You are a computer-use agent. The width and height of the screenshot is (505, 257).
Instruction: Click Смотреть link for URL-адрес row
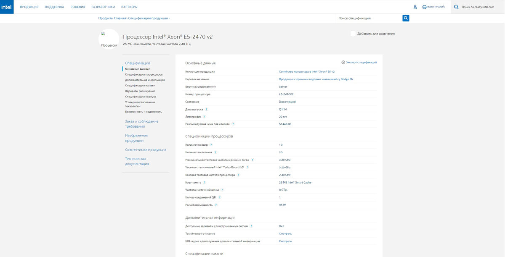[285, 241]
